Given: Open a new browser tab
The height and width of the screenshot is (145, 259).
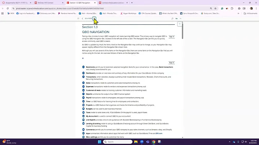Looking at the screenshot, I should [x=132, y=3].
